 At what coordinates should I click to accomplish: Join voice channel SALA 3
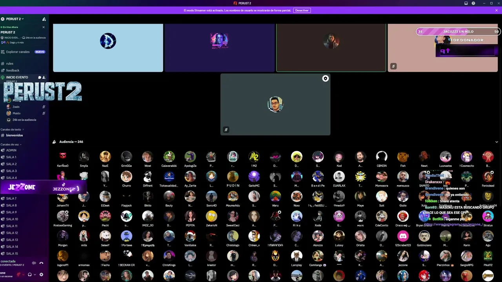[x=11, y=171]
